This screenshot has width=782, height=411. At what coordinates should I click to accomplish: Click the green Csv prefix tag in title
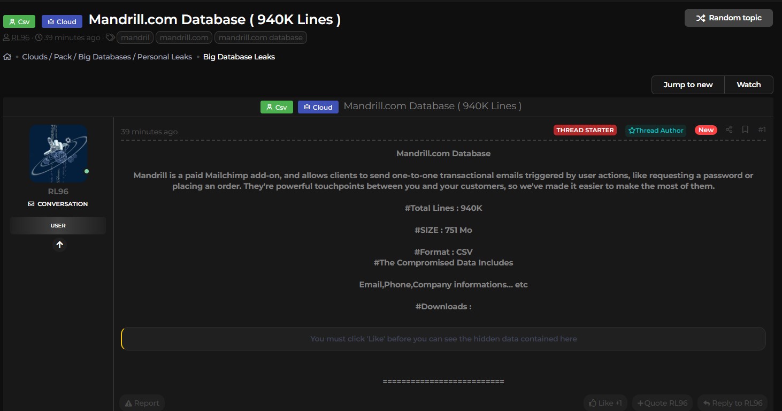click(x=19, y=21)
